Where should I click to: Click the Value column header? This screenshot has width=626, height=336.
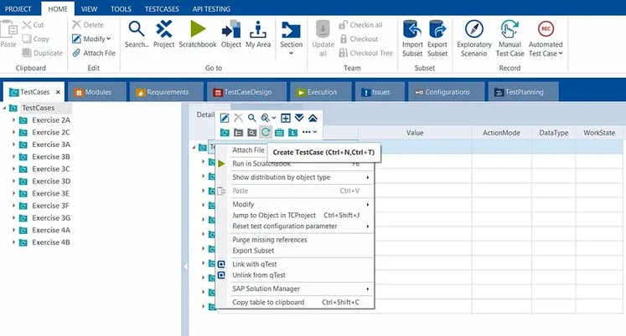[415, 133]
